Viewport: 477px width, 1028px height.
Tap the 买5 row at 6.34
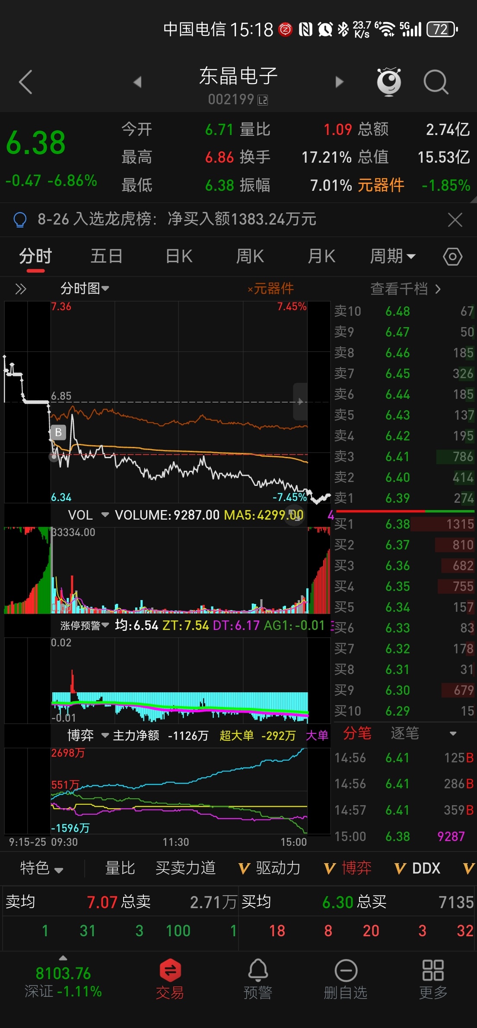(404, 607)
